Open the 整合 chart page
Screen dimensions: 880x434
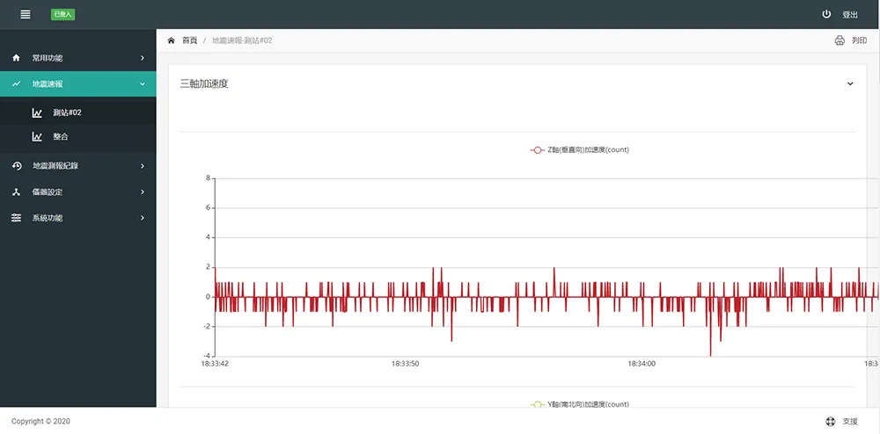(60, 137)
